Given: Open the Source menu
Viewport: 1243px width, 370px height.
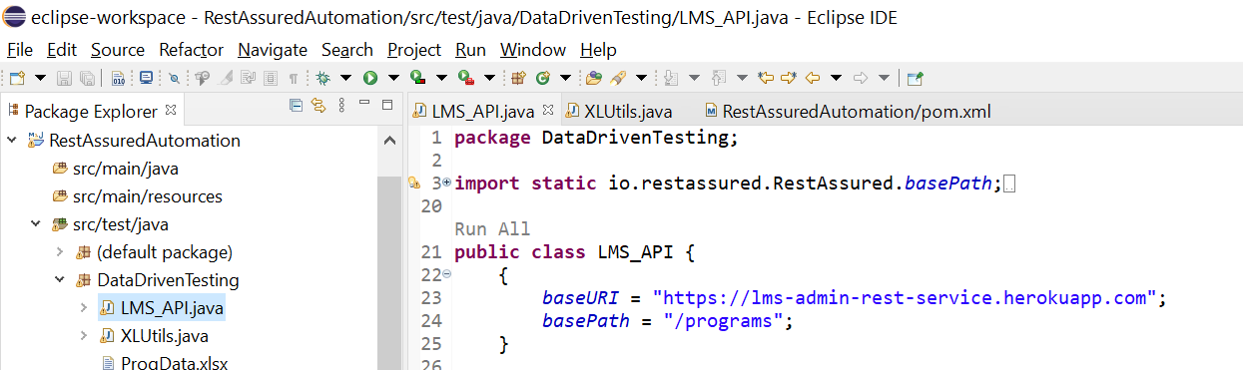Looking at the screenshot, I should [x=118, y=50].
